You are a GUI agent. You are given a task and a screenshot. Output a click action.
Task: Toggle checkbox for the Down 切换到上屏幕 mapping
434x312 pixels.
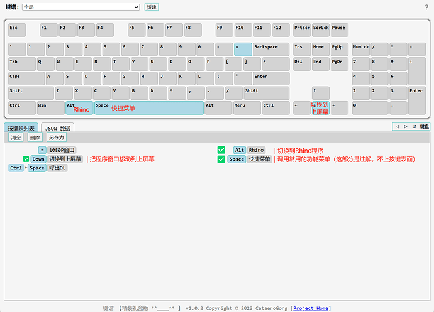pos(26,159)
